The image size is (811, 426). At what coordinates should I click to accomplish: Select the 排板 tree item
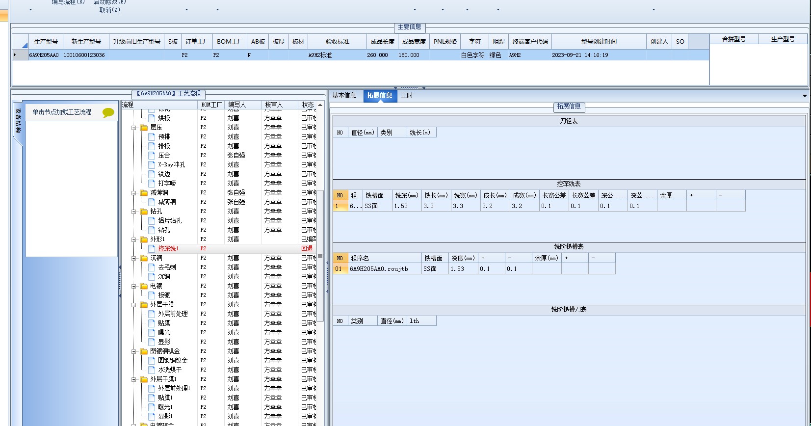pyautogui.click(x=164, y=146)
